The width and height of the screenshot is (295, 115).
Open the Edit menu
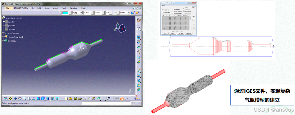click(39, 8)
